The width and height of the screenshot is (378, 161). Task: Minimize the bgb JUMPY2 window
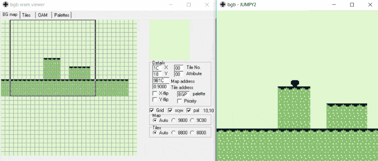pos(334,4)
